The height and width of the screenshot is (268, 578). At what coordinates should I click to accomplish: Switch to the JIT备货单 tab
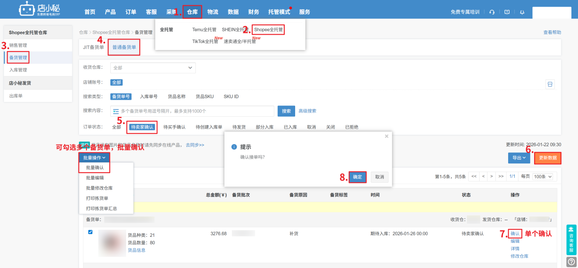(x=94, y=47)
